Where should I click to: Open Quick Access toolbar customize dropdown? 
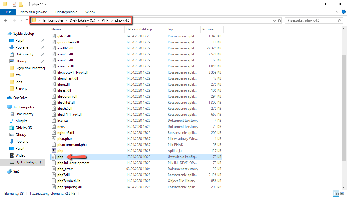click(x=26, y=4)
